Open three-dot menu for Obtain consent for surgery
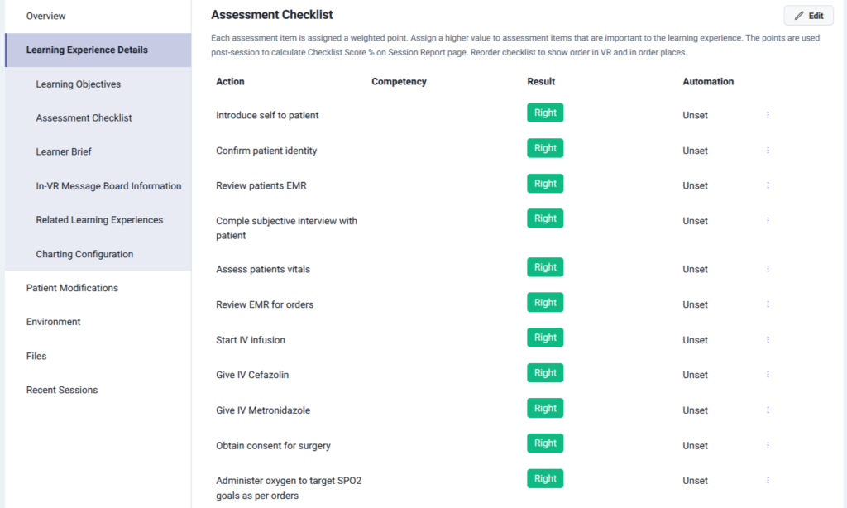 pos(768,445)
